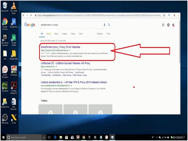Open Greenshot desktop icon

coord(5,87)
